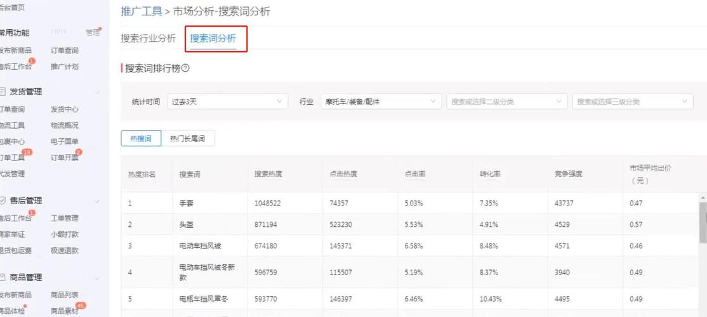This screenshot has height=317, width=707.
Task: Click the help icon next to 搜索词排行榜
Action: (185, 68)
